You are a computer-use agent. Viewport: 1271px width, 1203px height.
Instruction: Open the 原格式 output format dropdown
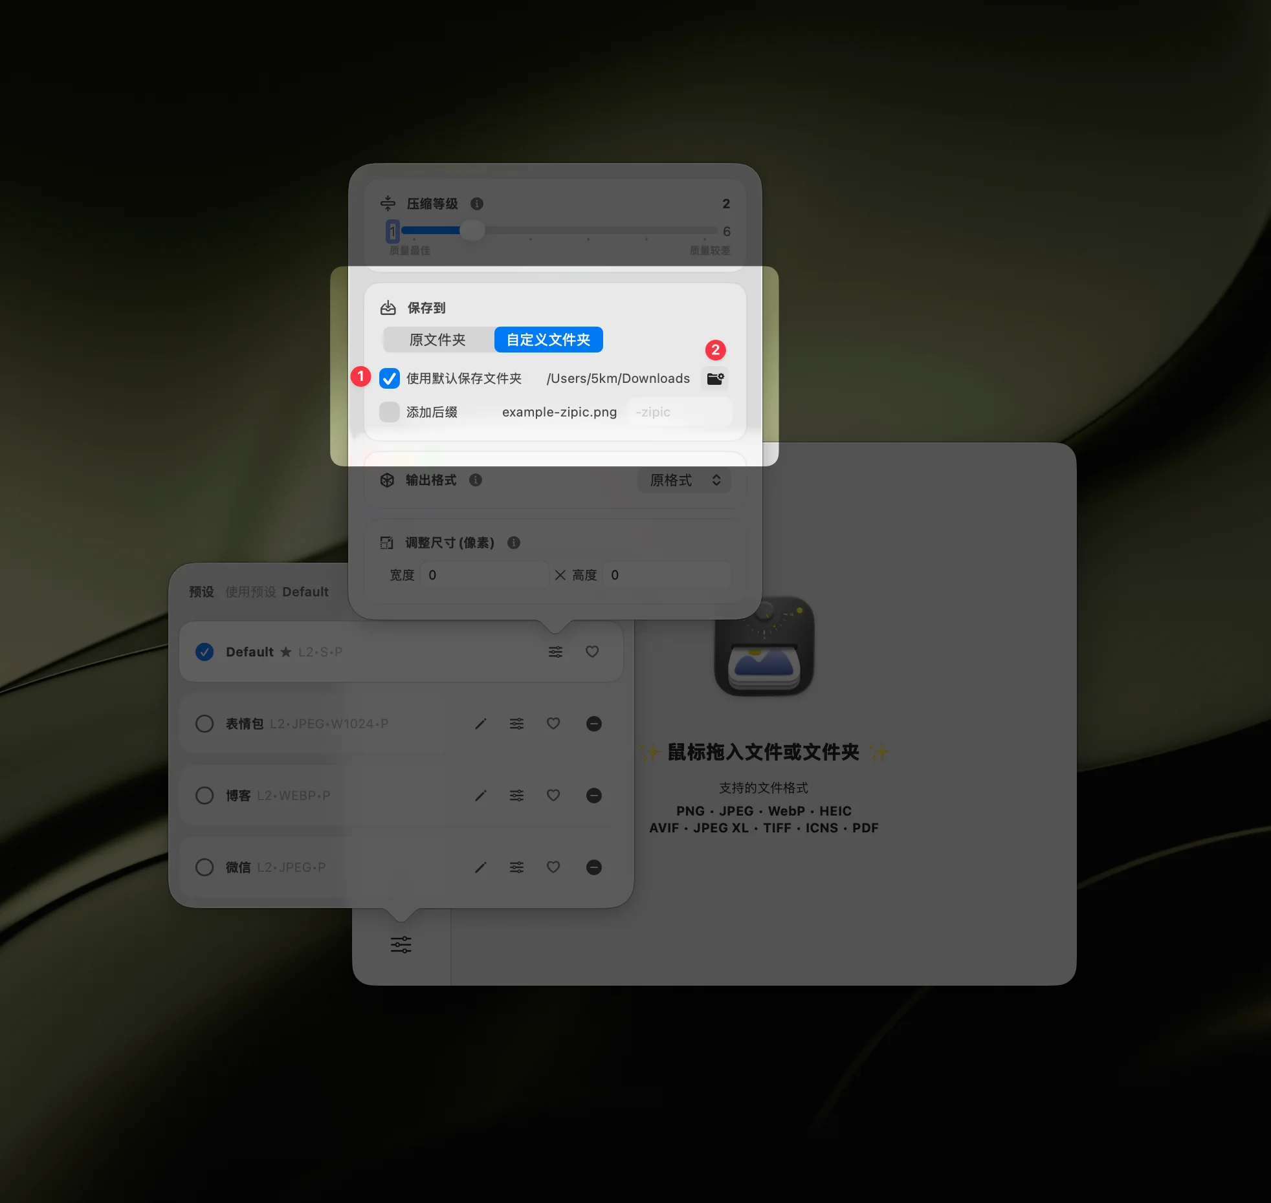(684, 480)
